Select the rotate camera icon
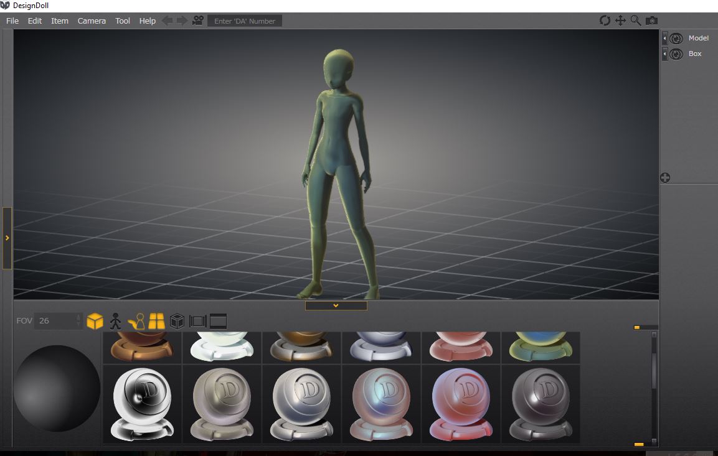 pos(605,21)
